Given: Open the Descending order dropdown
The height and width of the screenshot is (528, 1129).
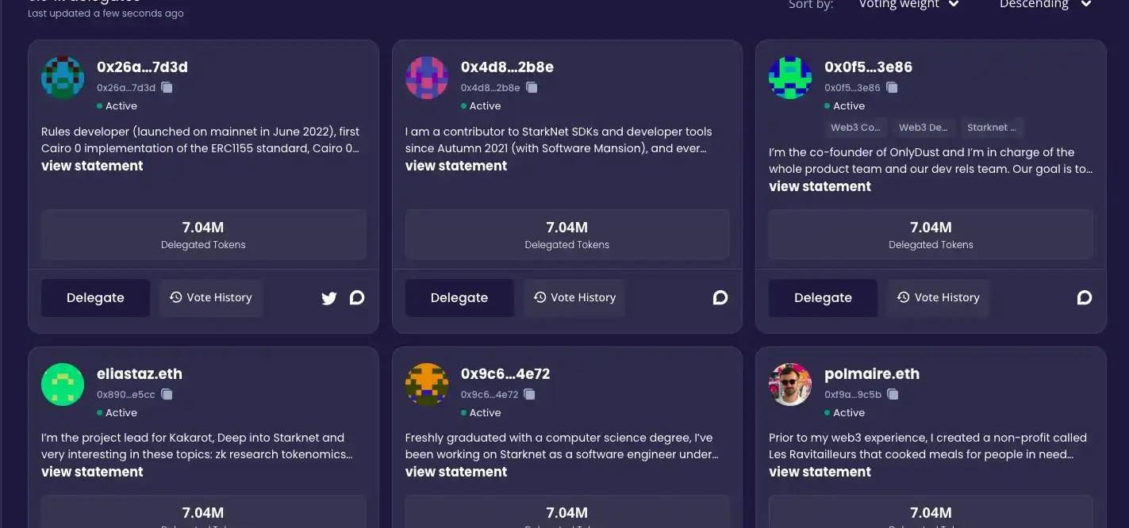Looking at the screenshot, I should (x=1045, y=5).
